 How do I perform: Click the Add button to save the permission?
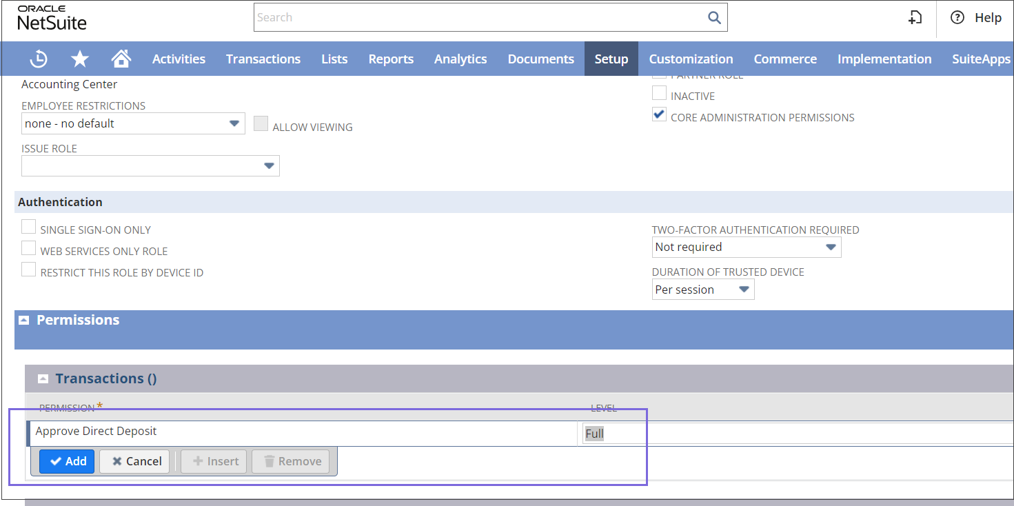tap(66, 461)
